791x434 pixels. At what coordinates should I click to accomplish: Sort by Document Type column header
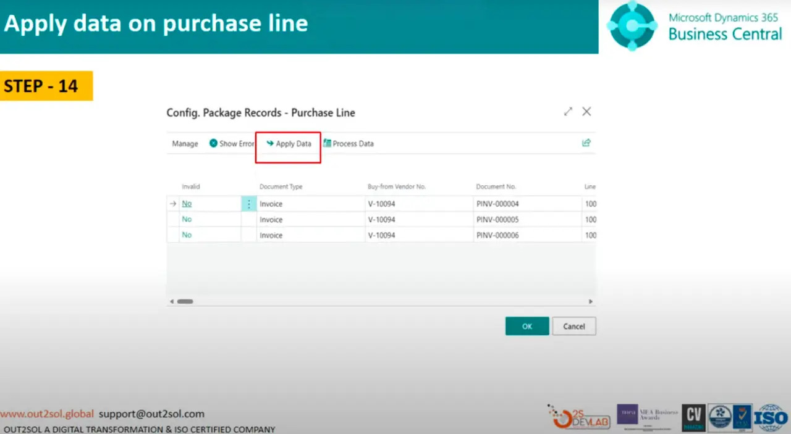coord(281,186)
